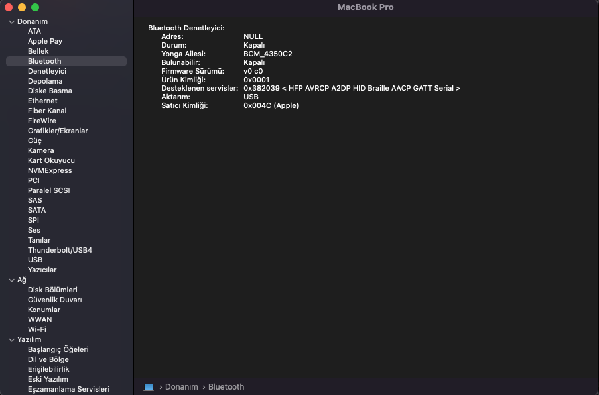Select Tanılar in the sidebar

click(39, 240)
